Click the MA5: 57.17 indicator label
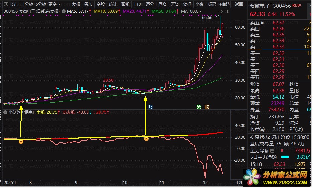Viewport: 313px width, 188px height. click(79, 11)
